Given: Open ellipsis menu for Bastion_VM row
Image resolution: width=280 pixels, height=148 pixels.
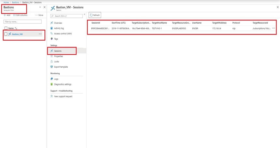Looking at the screenshot, I should point(40,34).
